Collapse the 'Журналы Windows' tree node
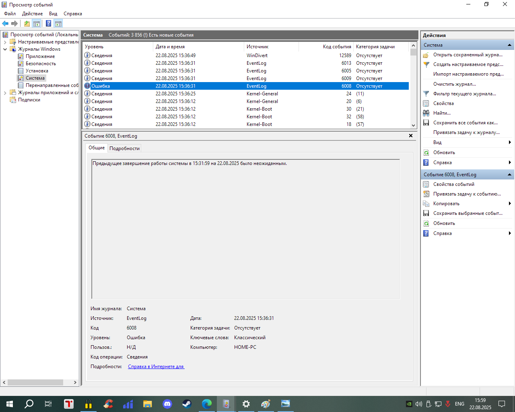515x412 pixels. (x=5, y=49)
